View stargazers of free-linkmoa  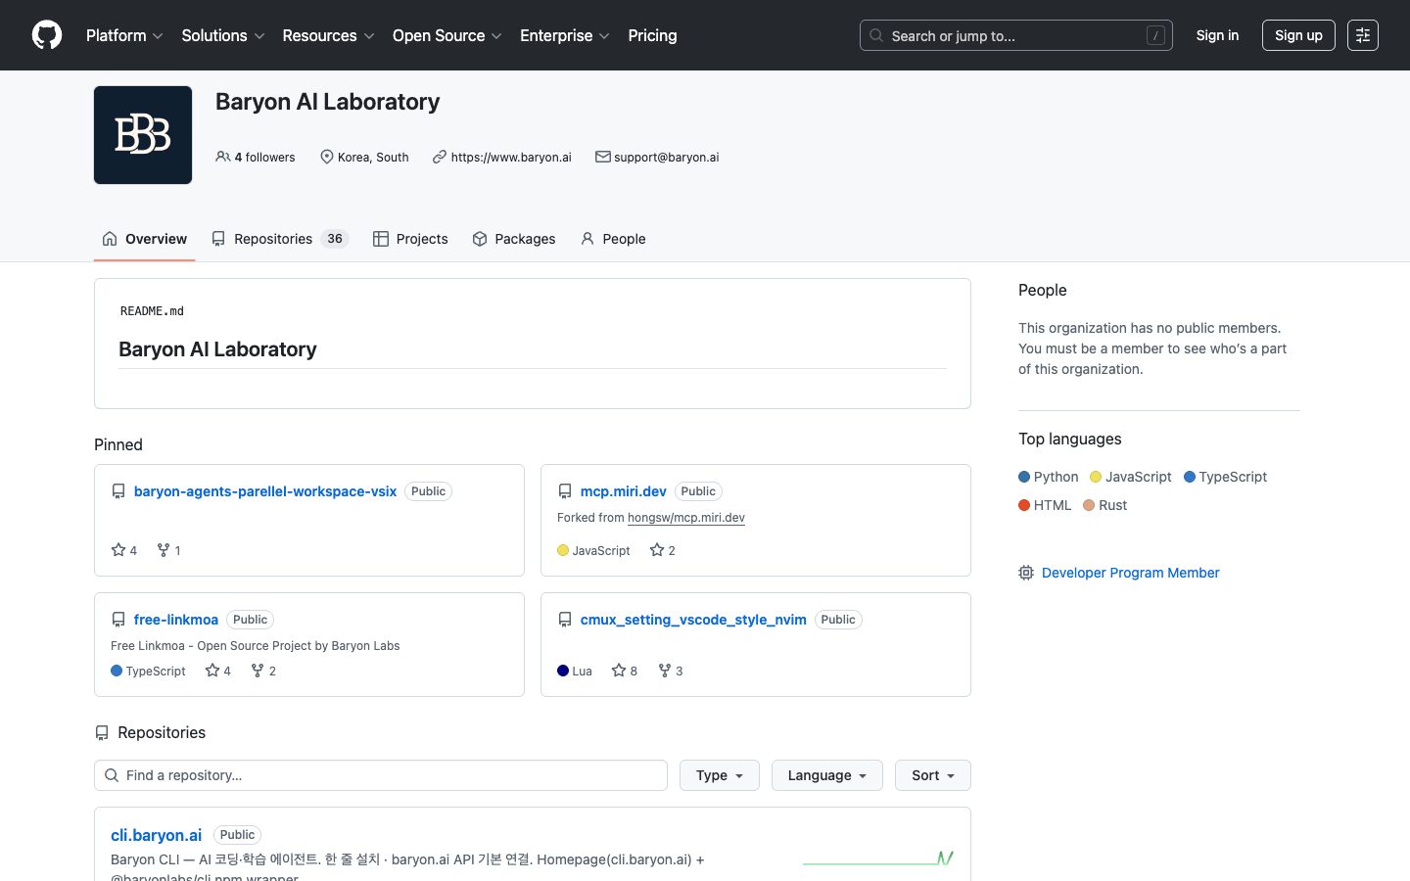[218, 671]
